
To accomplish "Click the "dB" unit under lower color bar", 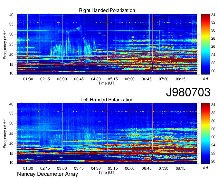I will pos(205,167).
